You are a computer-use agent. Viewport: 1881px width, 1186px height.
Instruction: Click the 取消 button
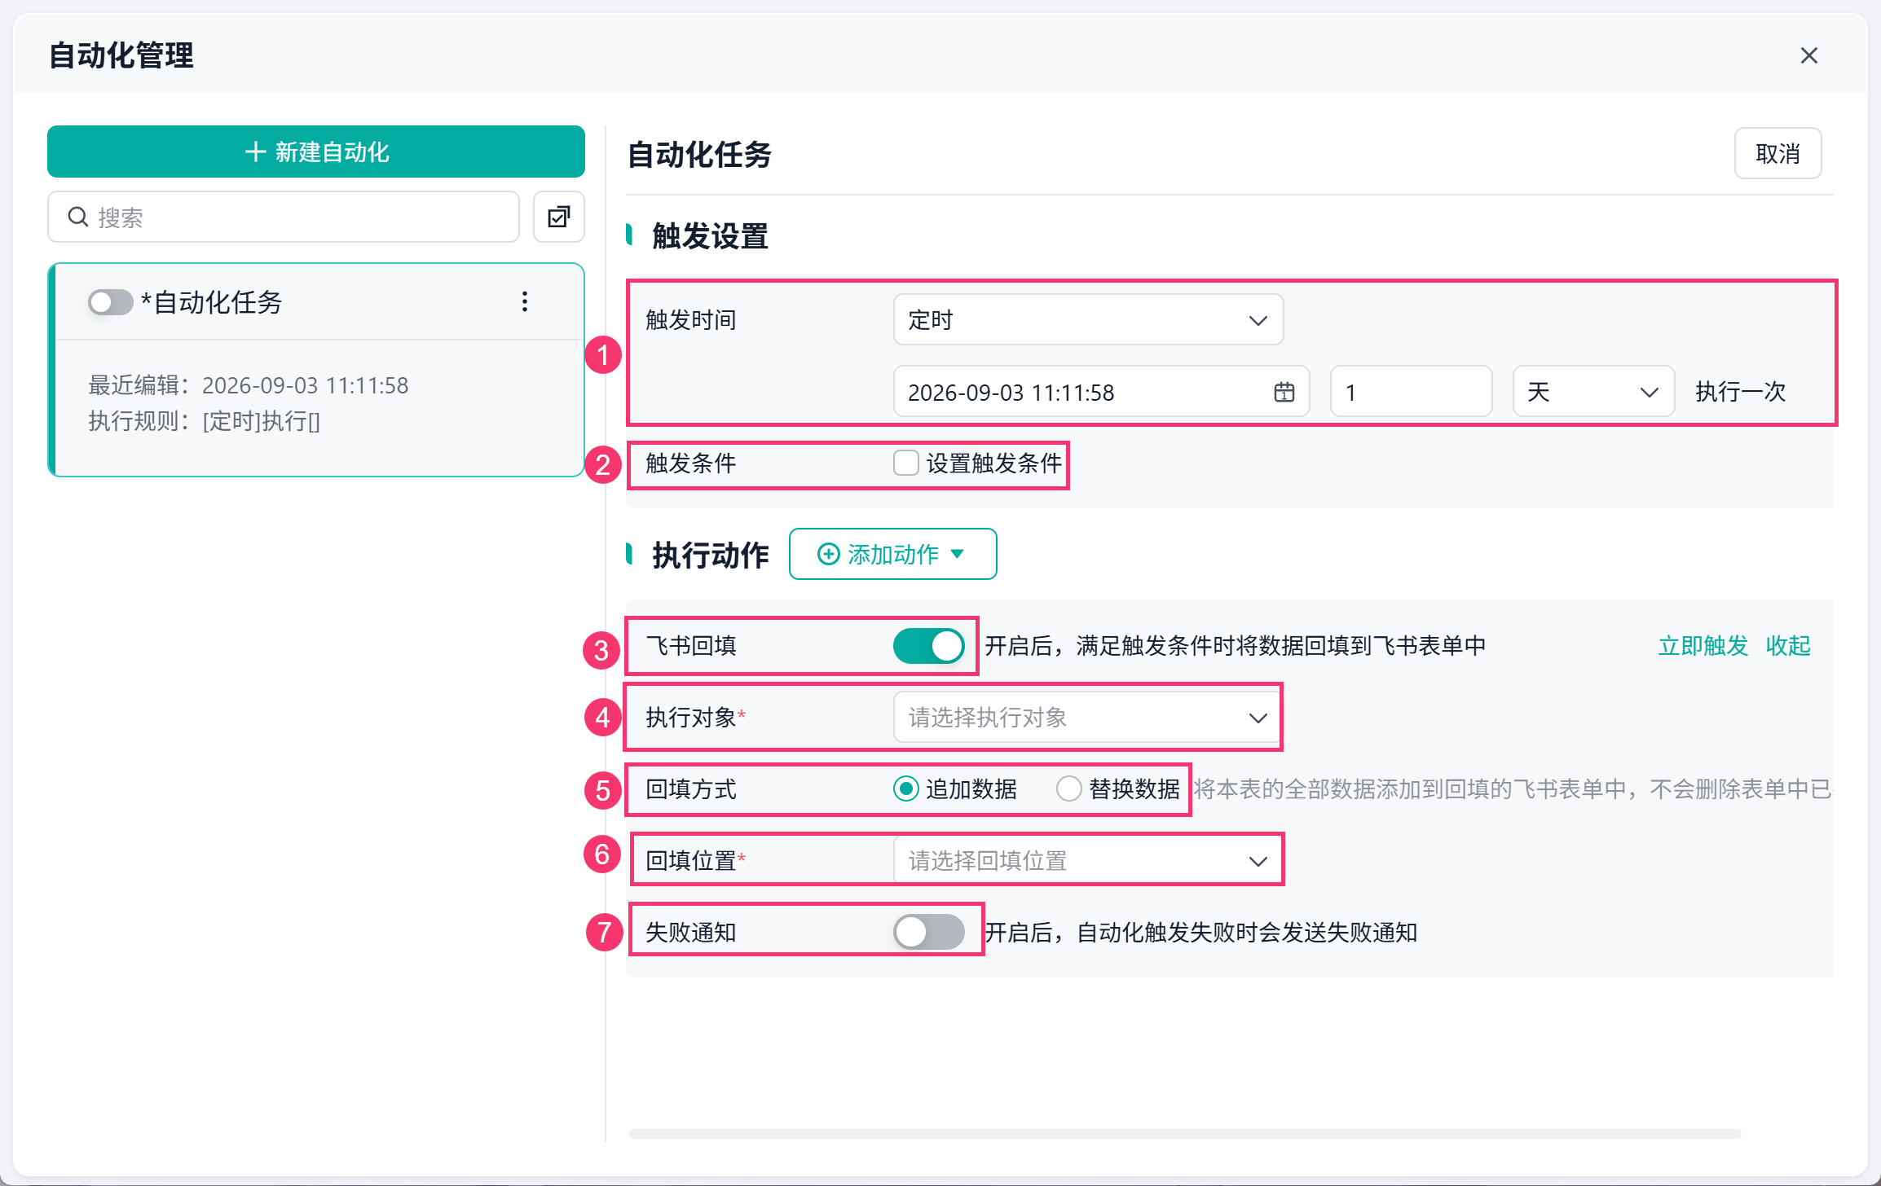coord(1777,153)
